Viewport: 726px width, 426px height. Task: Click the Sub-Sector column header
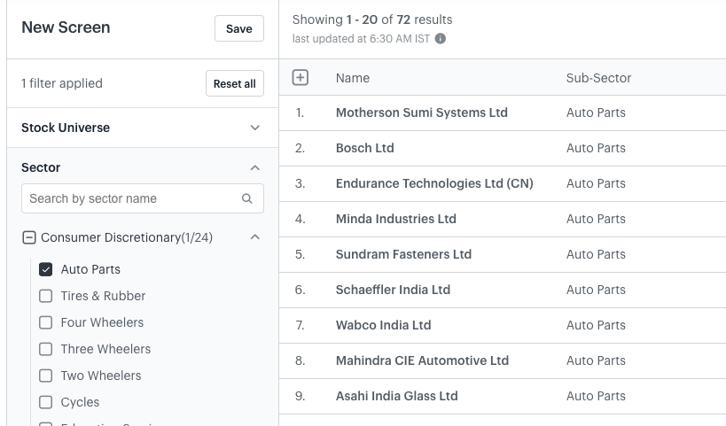[x=598, y=78]
